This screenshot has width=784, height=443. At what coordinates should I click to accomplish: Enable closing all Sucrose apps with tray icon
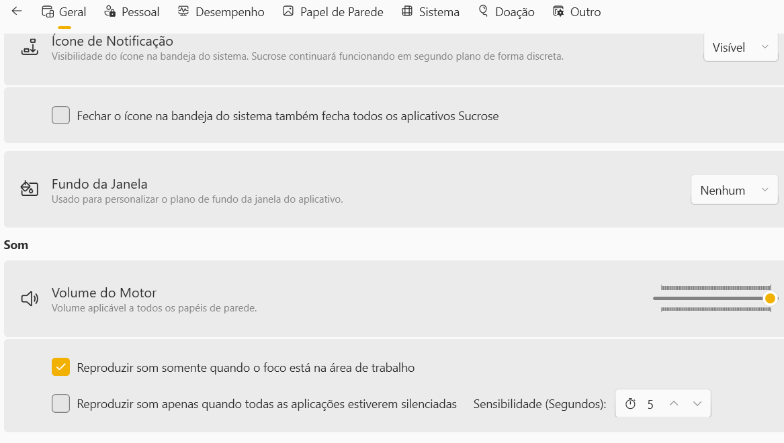click(x=61, y=115)
